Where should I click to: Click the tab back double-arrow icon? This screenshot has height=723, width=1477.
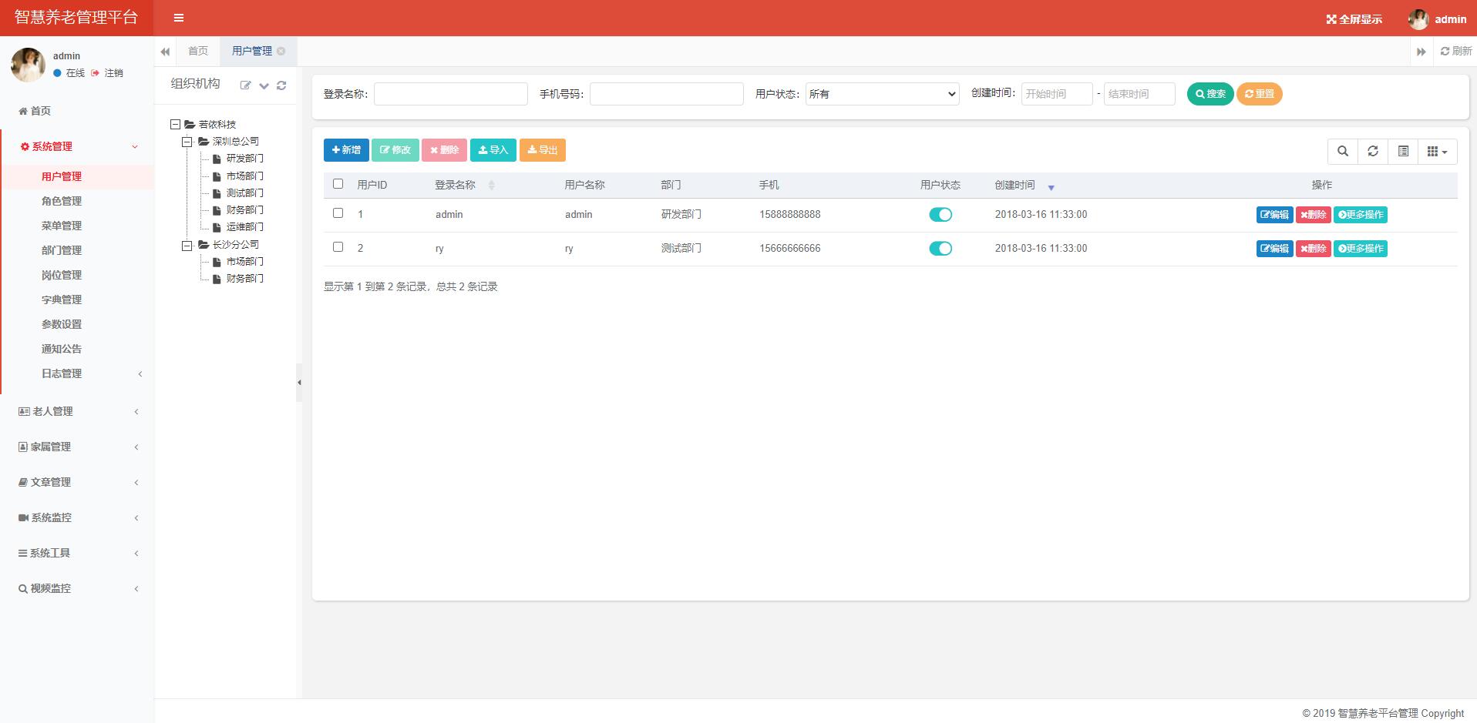pos(165,51)
